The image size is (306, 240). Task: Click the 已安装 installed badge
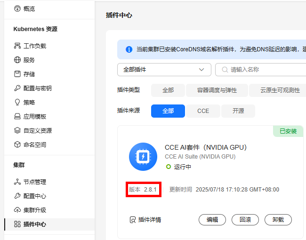(288, 131)
